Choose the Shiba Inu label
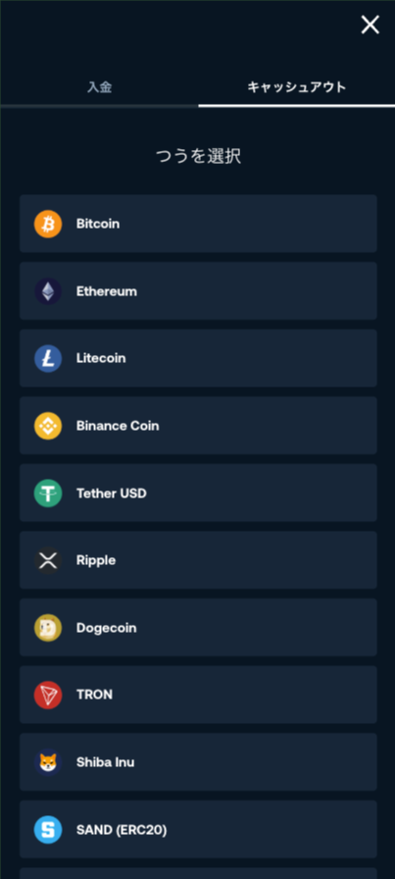This screenshot has width=395, height=879. pyautogui.click(x=105, y=762)
